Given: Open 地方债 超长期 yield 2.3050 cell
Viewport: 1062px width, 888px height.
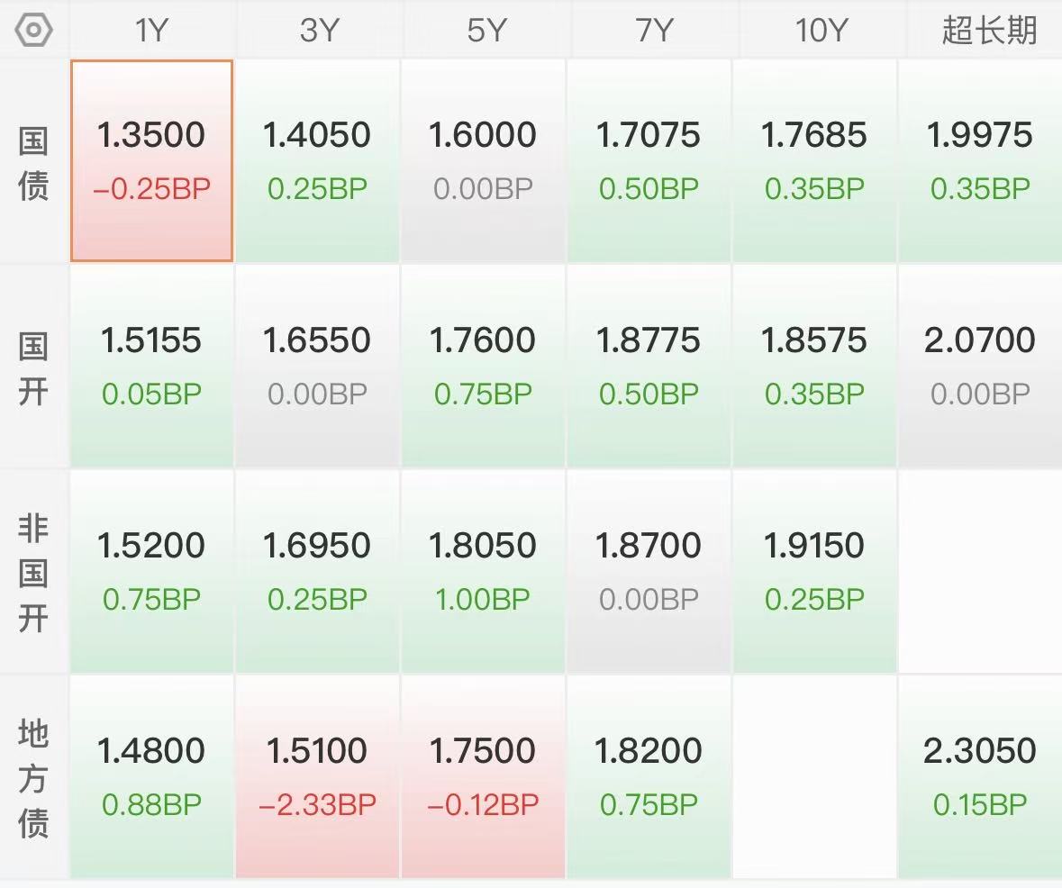Looking at the screenshot, I should [980, 777].
